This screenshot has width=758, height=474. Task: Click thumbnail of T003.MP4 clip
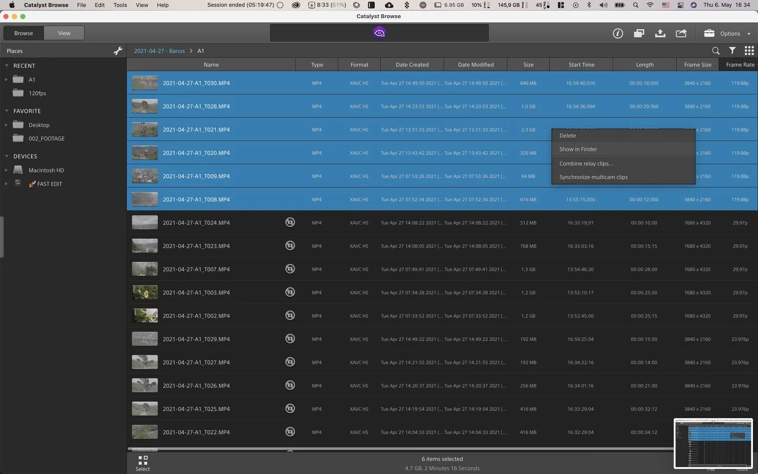(x=145, y=292)
